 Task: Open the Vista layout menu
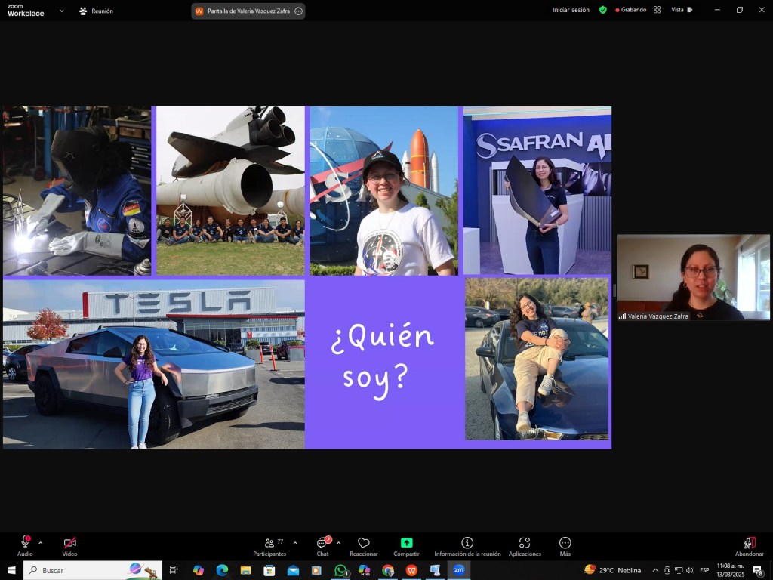coord(681,10)
